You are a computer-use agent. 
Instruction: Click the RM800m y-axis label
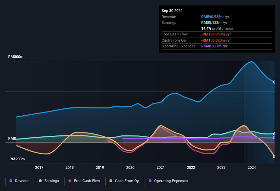tap(16, 57)
